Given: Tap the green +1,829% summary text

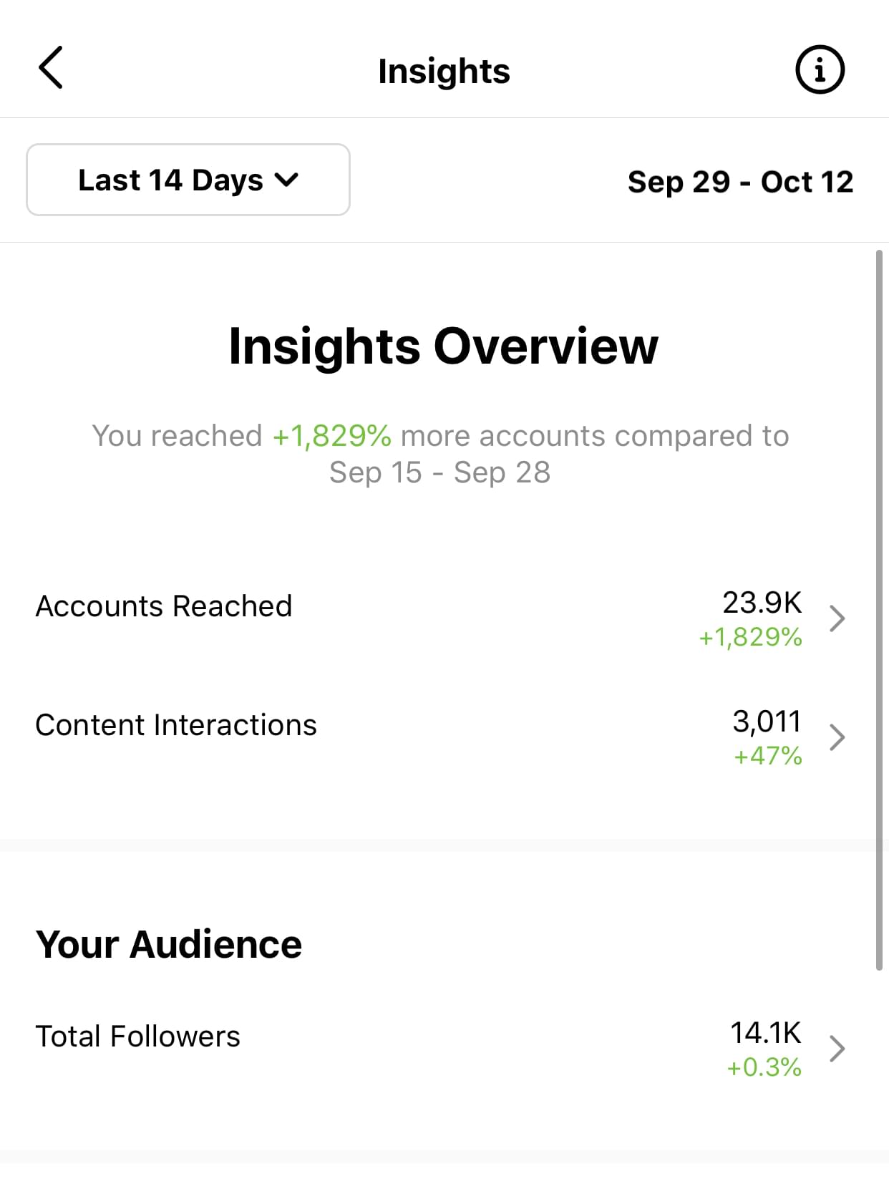Looking at the screenshot, I should pos(332,435).
